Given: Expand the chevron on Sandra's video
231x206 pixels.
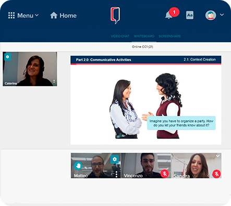Looking at the screenshot, I should 218,156.
